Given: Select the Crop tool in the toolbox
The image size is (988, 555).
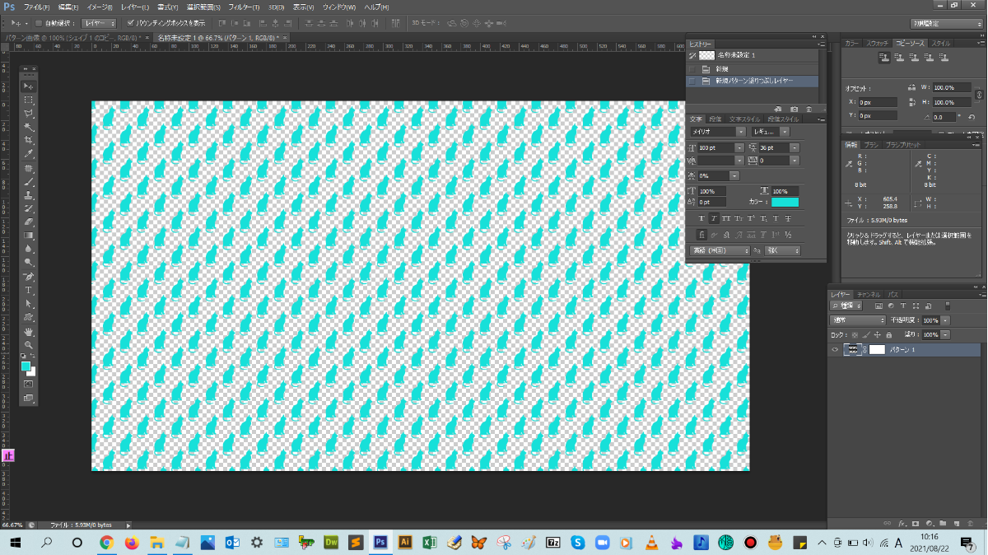Looking at the screenshot, I should [x=29, y=141].
